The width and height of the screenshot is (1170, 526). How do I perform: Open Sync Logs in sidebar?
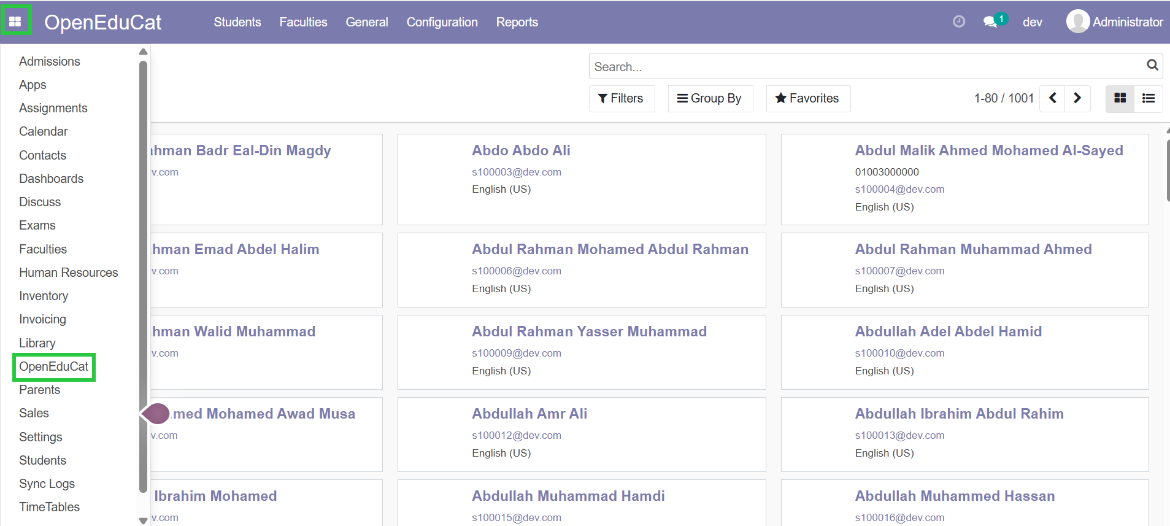pyautogui.click(x=47, y=484)
